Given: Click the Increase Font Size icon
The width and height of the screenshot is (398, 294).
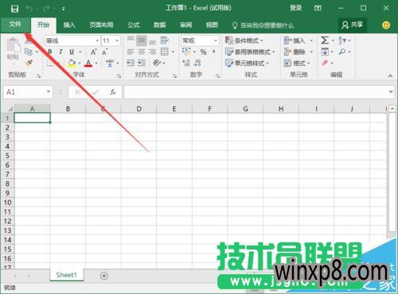Looking at the screenshot, I should 94,52.
